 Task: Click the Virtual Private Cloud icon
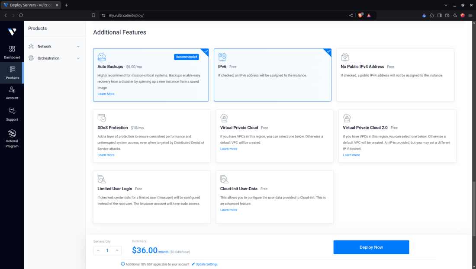point(224,118)
